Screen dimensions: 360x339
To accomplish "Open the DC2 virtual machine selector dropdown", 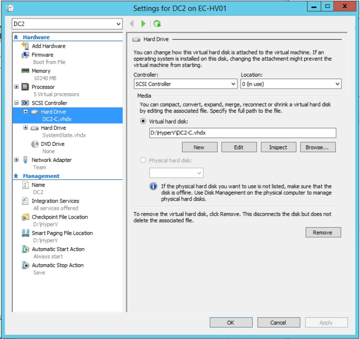I will pyautogui.click(x=67, y=24).
